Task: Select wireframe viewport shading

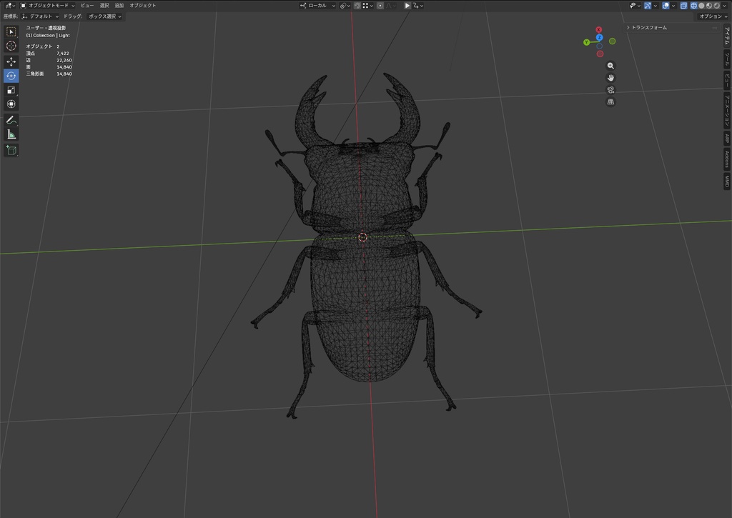Action: point(693,6)
